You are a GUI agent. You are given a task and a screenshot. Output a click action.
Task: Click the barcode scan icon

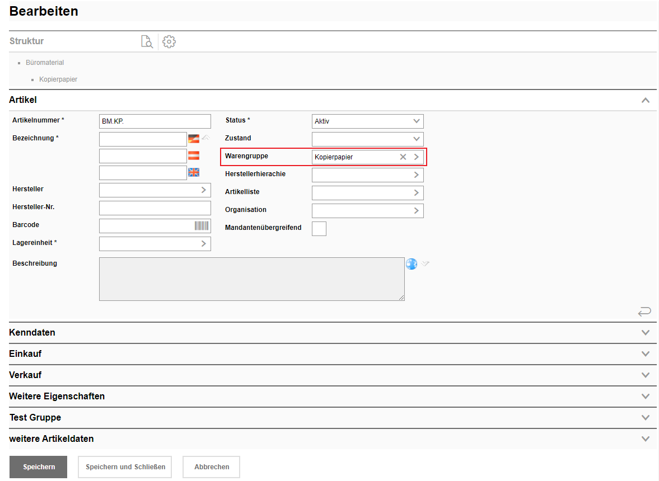pyautogui.click(x=202, y=225)
